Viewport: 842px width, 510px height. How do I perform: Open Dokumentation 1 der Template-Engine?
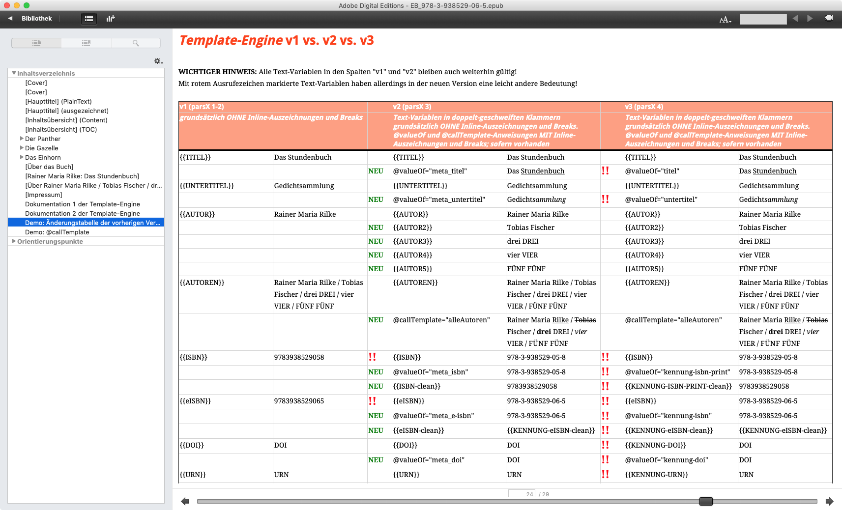coord(83,204)
